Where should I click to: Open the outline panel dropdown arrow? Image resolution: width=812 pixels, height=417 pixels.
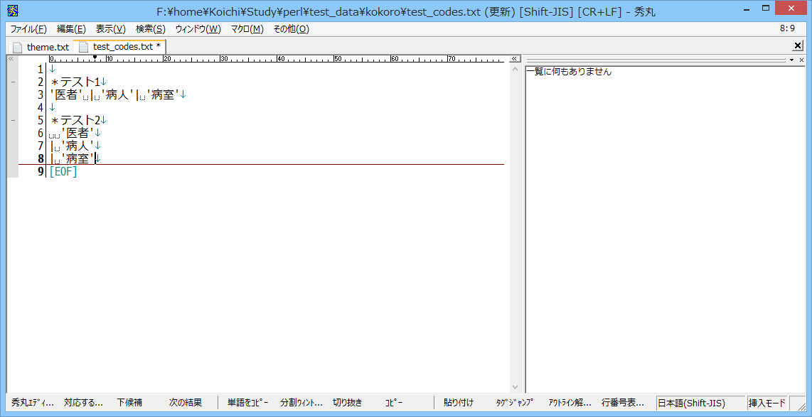click(x=792, y=60)
